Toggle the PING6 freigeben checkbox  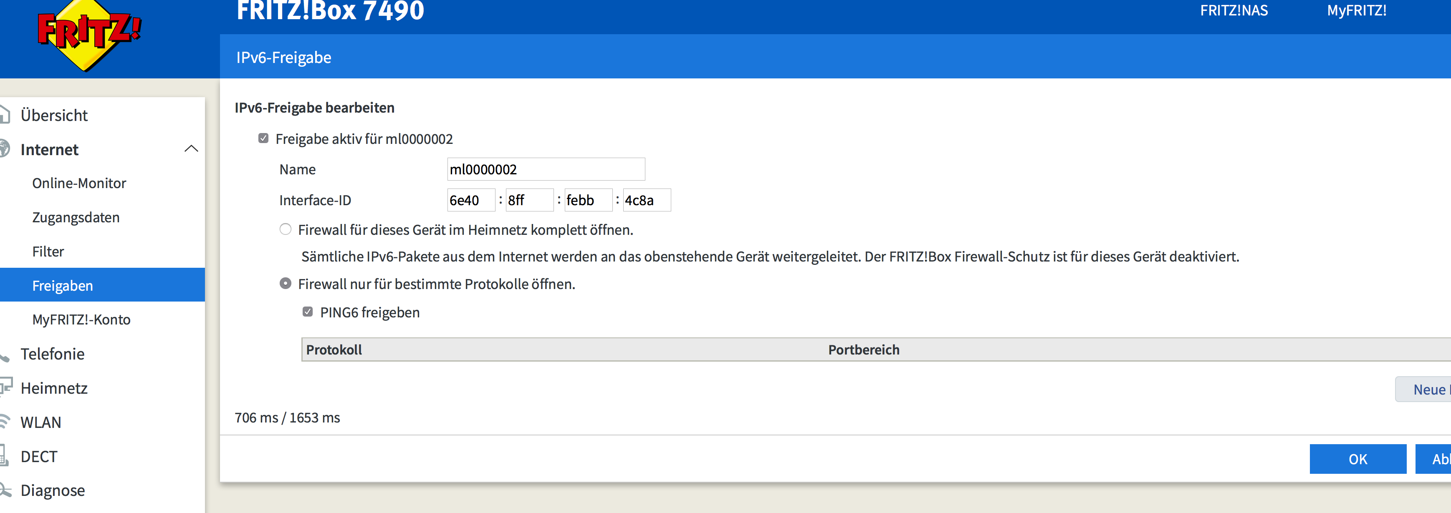click(x=308, y=312)
